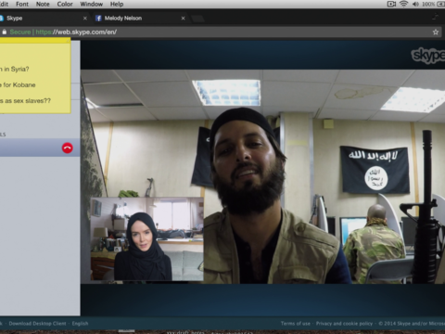Screen dimensions: 445x334
Task: Click the screen recording icon in the menu bar
Action: coord(391,4)
